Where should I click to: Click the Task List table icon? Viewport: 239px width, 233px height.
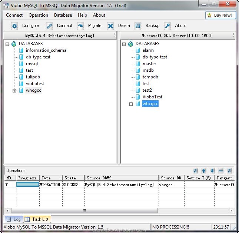tap(27, 219)
